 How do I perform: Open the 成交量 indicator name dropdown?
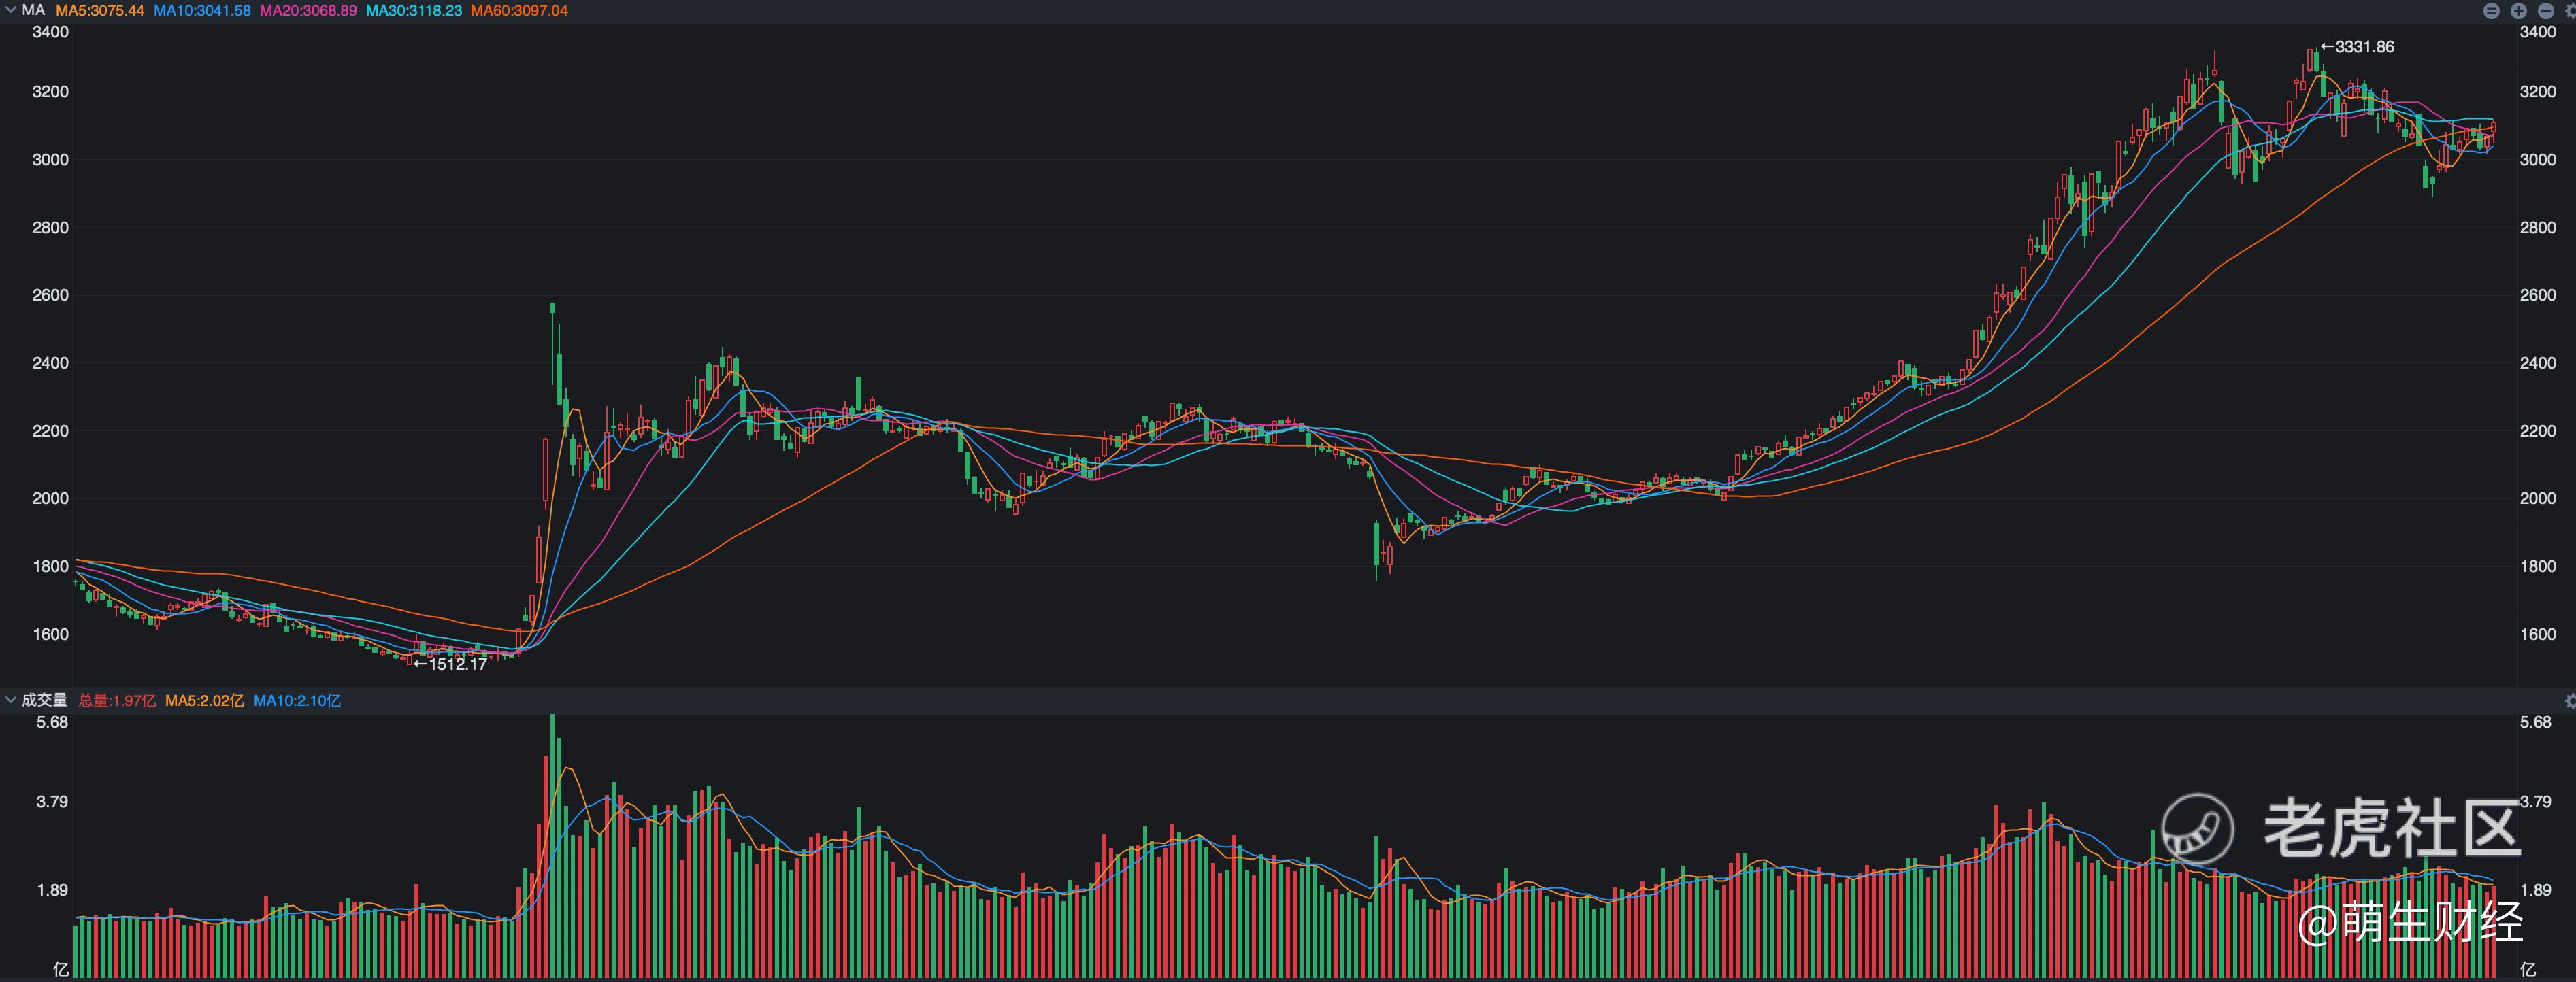coord(44,700)
